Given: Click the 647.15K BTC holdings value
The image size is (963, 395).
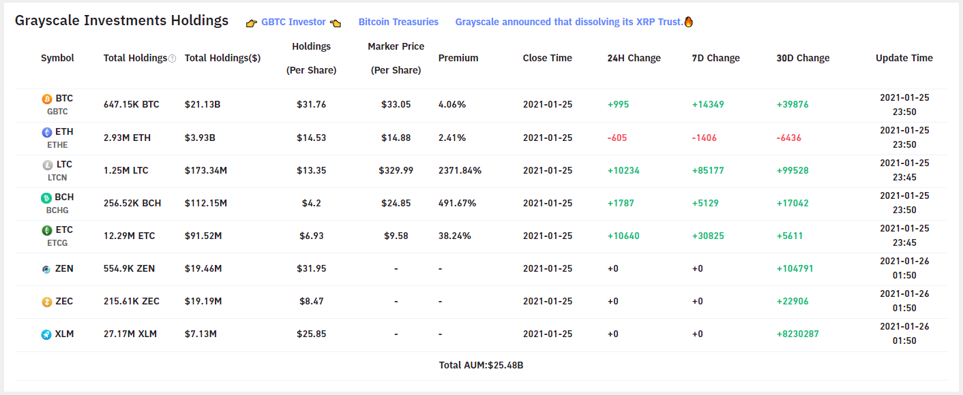Looking at the screenshot, I should (x=132, y=105).
